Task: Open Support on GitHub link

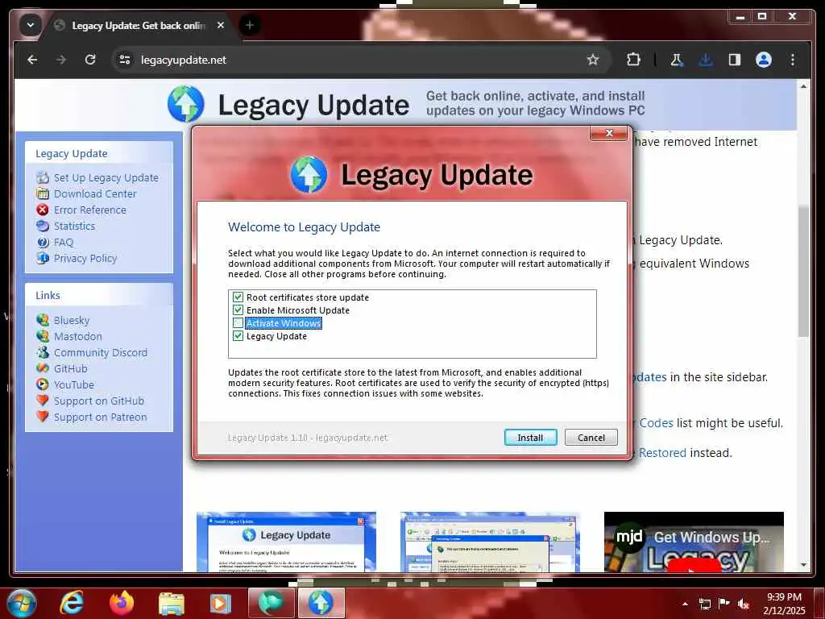Action: tap(99, 401)
